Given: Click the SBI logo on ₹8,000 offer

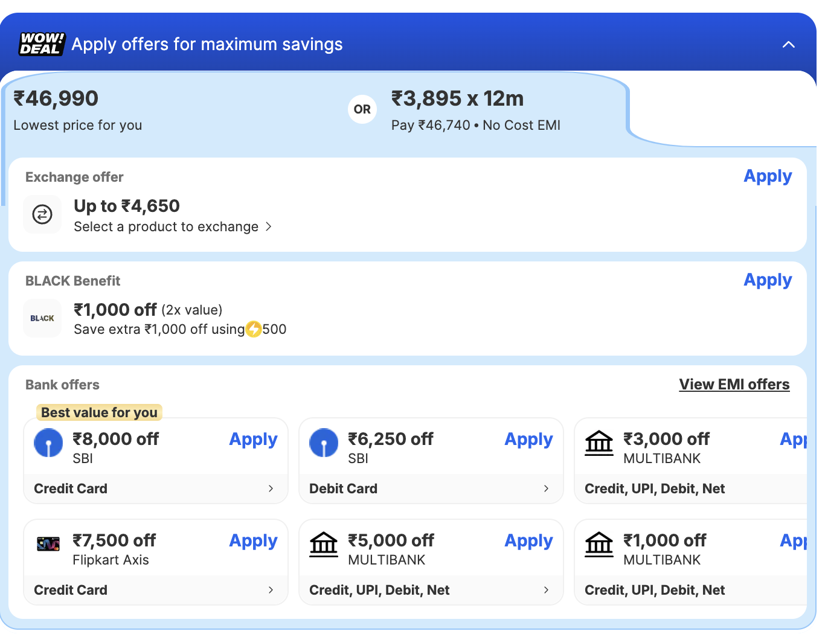Looking at the screenshot, I should coord(48,443).
